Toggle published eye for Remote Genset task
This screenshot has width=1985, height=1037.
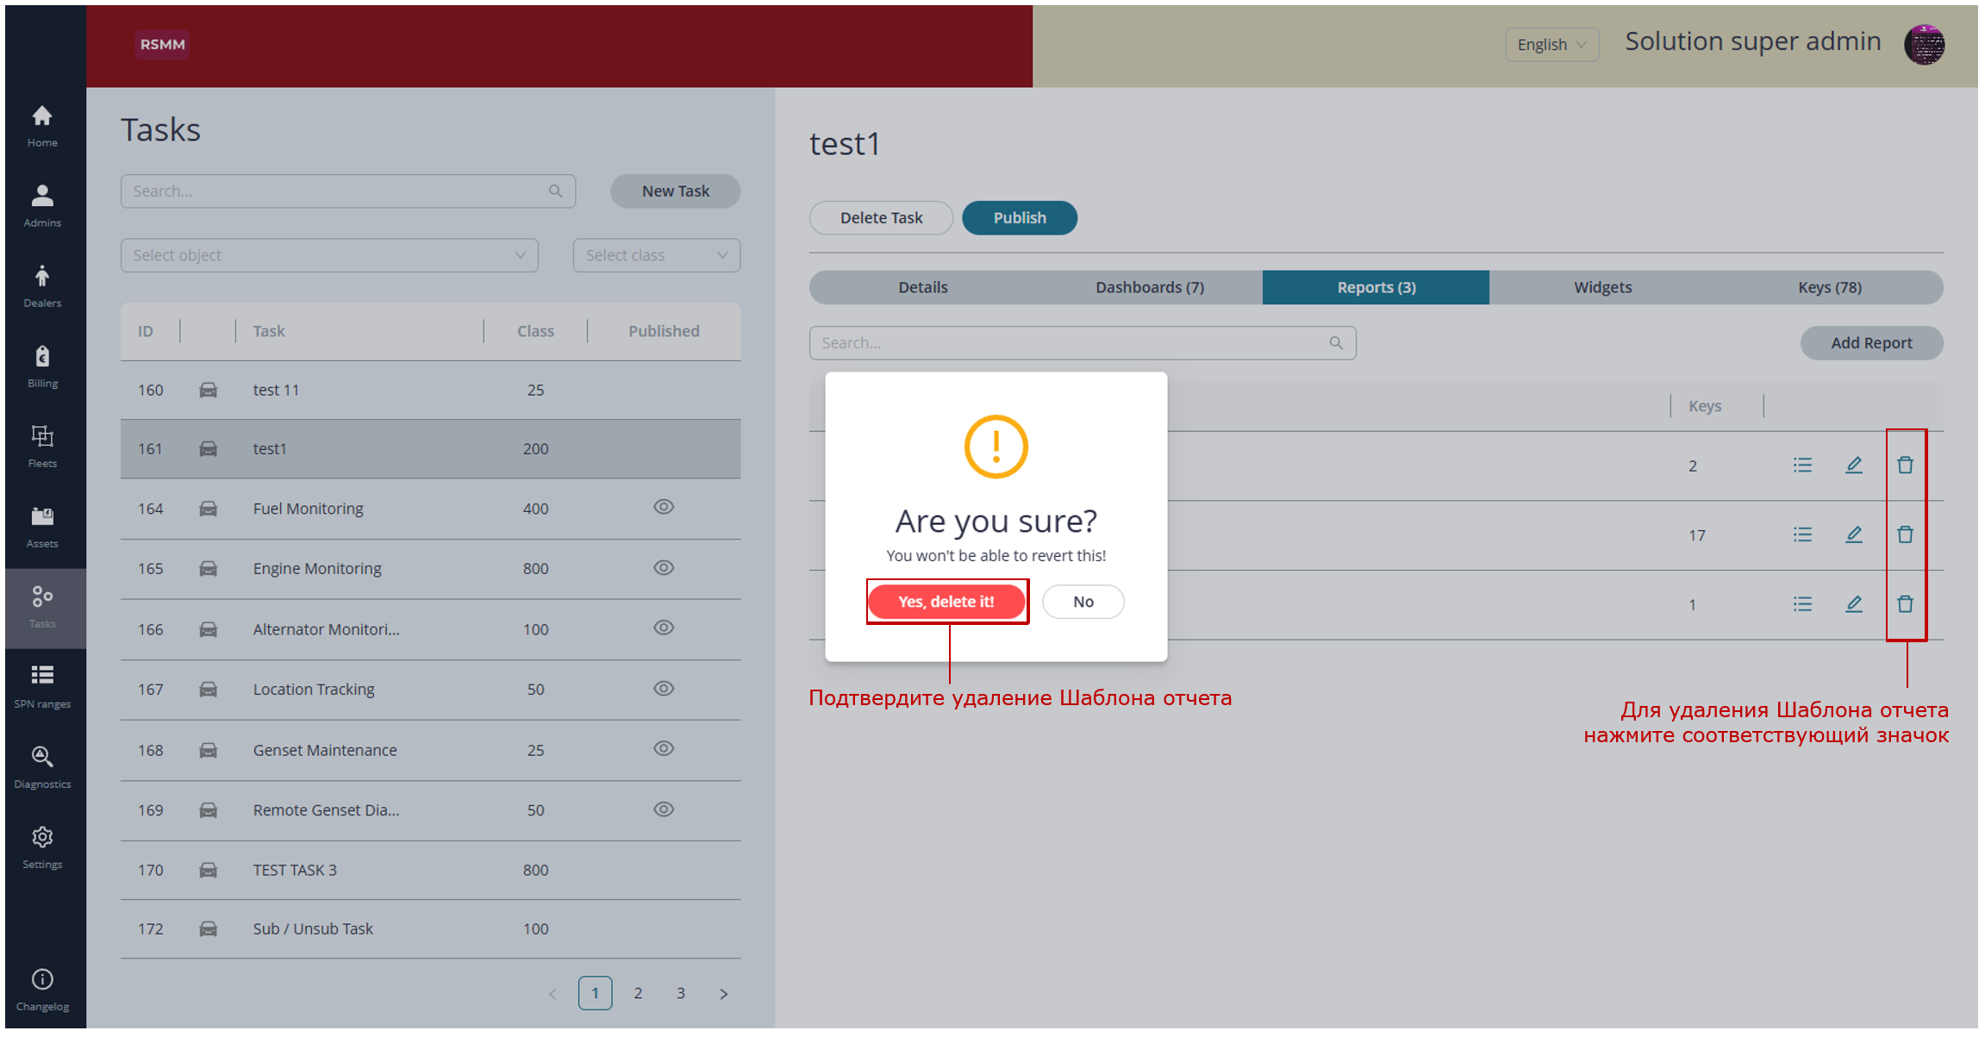663,809
